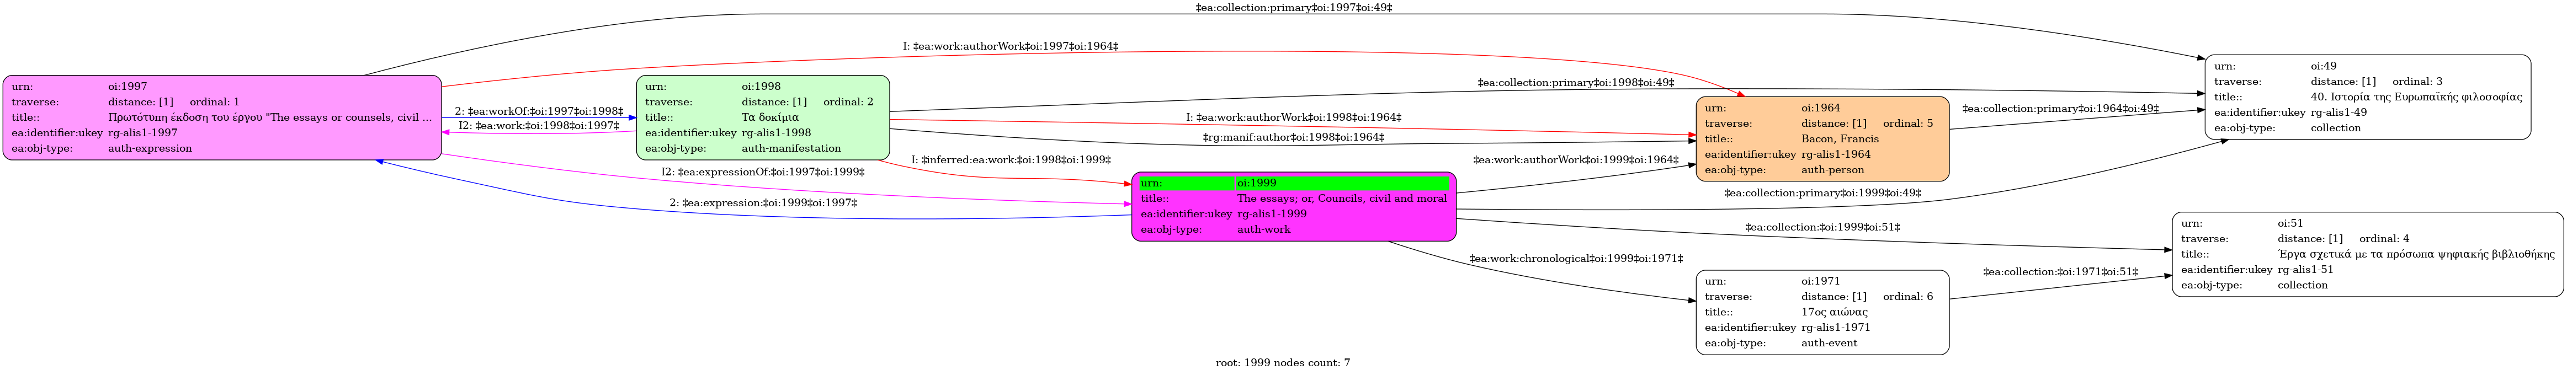Click edge label I: inferred:ea:work: oi:1998 to oi:1999

tap(1011, 159)
